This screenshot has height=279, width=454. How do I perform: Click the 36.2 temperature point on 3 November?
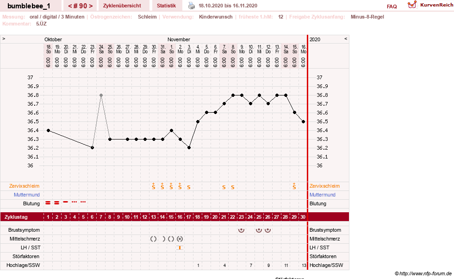tap(189, 148)
